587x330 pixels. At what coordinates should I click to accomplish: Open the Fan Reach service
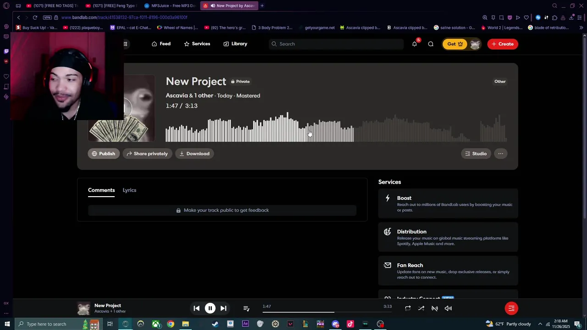pyautogui.click(x=448, y=271)
